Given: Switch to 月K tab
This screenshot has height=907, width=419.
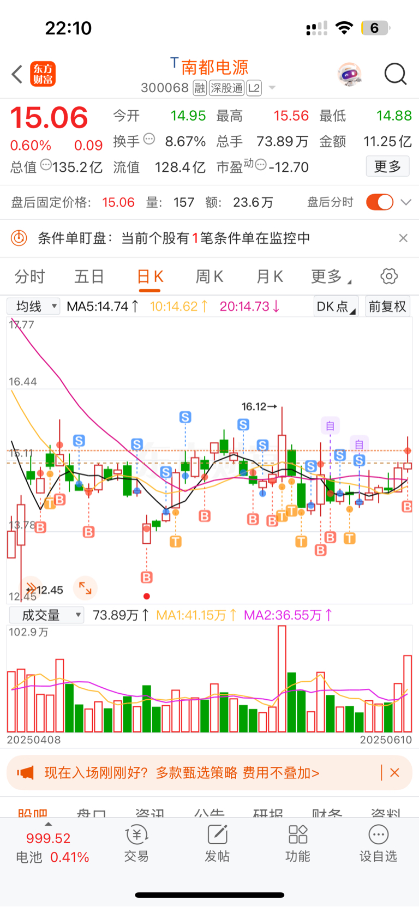Looking at the screenshot, I should (x=270, y=277).
